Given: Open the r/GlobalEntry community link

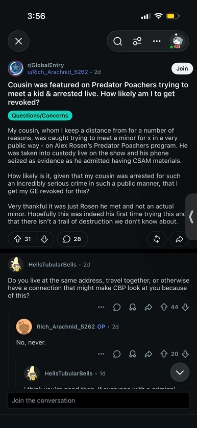Looking at the screenshot, I should pyautogui.click(x=45, y=65).
